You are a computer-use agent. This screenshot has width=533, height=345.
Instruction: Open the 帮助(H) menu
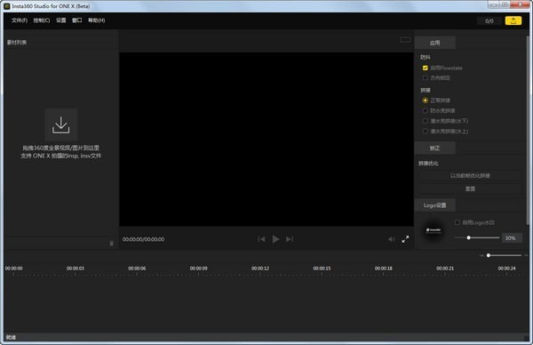coord(97,20)
